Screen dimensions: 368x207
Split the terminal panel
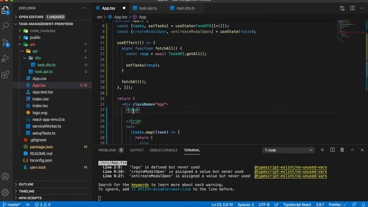coord(332,150)
